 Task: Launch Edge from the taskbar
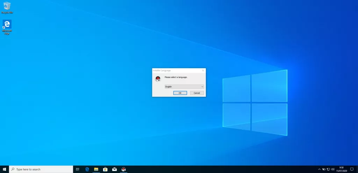click(87, 169)
